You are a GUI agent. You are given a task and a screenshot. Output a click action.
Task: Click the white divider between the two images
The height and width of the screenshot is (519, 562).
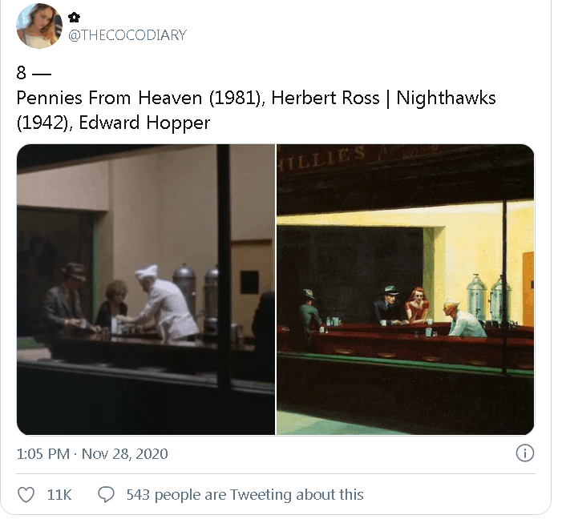tap(276, 289)
